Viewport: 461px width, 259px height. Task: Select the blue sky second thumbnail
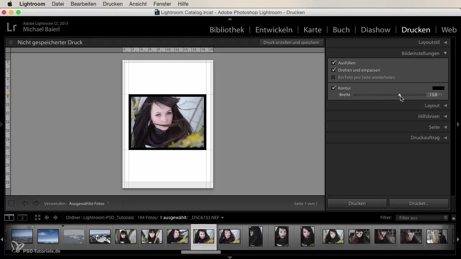coord(48,236)
